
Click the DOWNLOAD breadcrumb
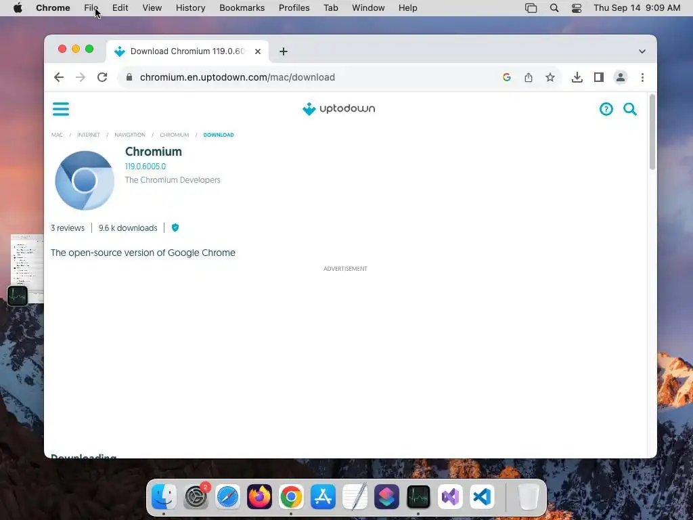219,135
